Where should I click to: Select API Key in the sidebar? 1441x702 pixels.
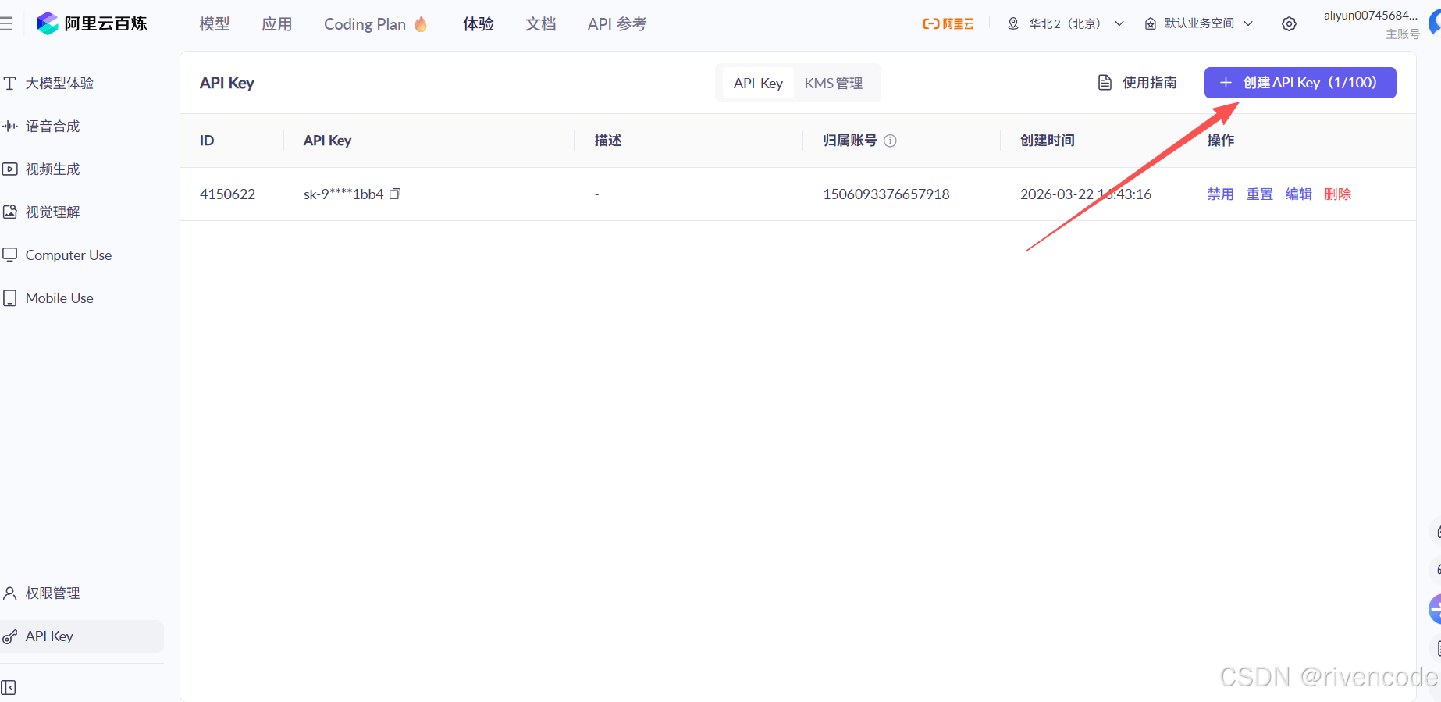tap(82, 636)
